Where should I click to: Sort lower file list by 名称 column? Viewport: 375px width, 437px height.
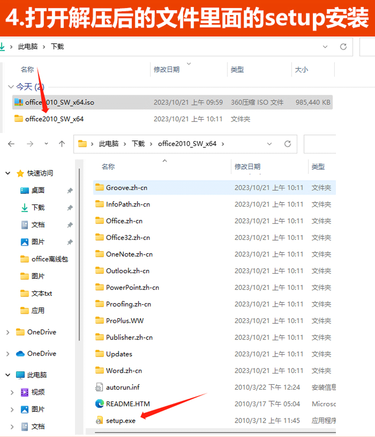point(108,167)
